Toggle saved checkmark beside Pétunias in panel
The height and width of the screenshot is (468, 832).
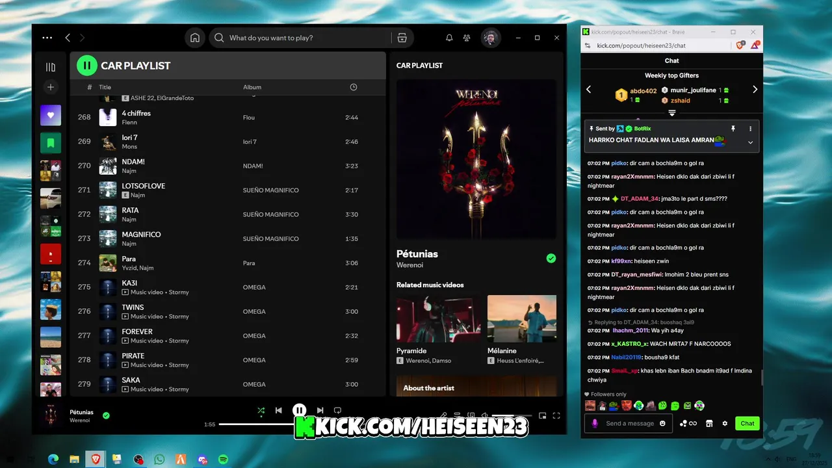point(551,258)
